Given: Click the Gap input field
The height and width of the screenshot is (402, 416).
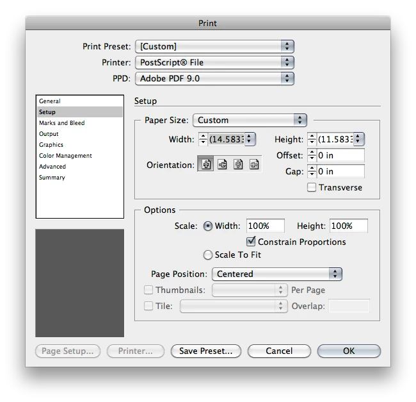Looking at the screenshot, I should coord(340,171).
